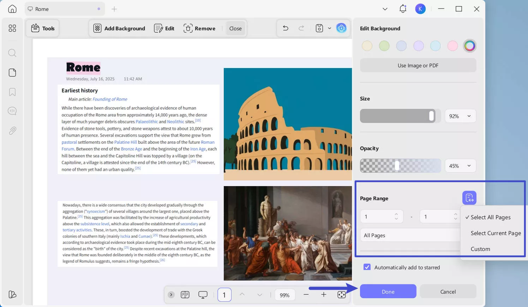Open the Founding of Rome link
Image resolution: width=528 pixels, height=307 pixels.
tap(110, 99)
